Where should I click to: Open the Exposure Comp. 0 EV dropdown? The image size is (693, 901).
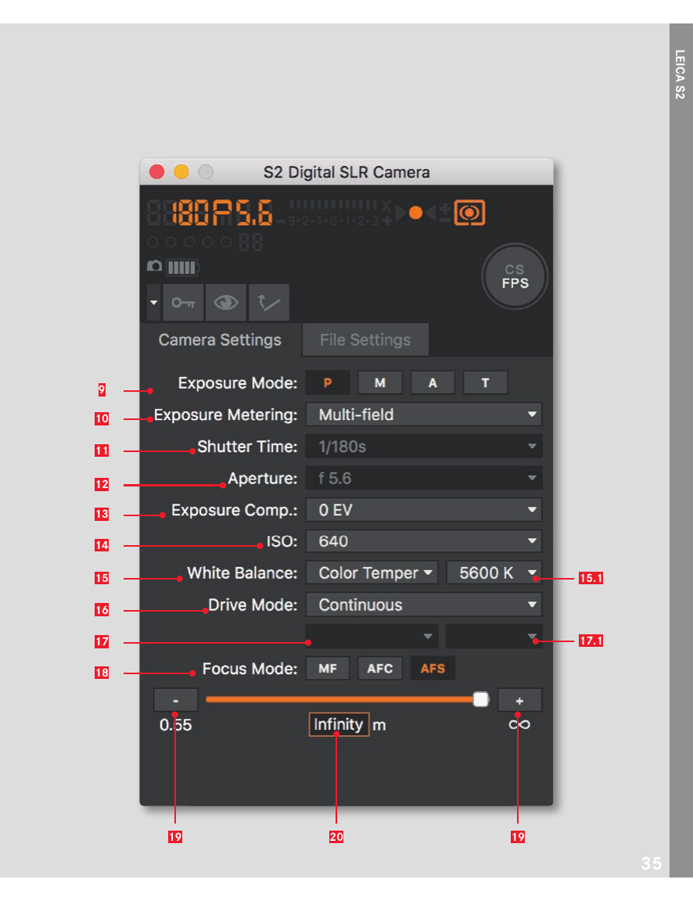coord(423,510)
